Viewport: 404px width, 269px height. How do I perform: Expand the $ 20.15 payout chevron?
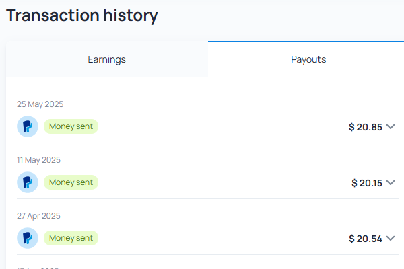[x=391, y=182]
